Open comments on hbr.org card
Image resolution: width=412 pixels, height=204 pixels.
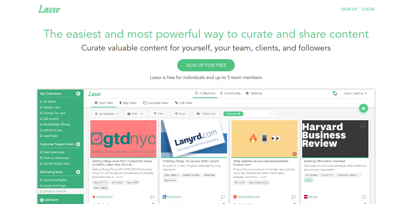tap(364, 197)
